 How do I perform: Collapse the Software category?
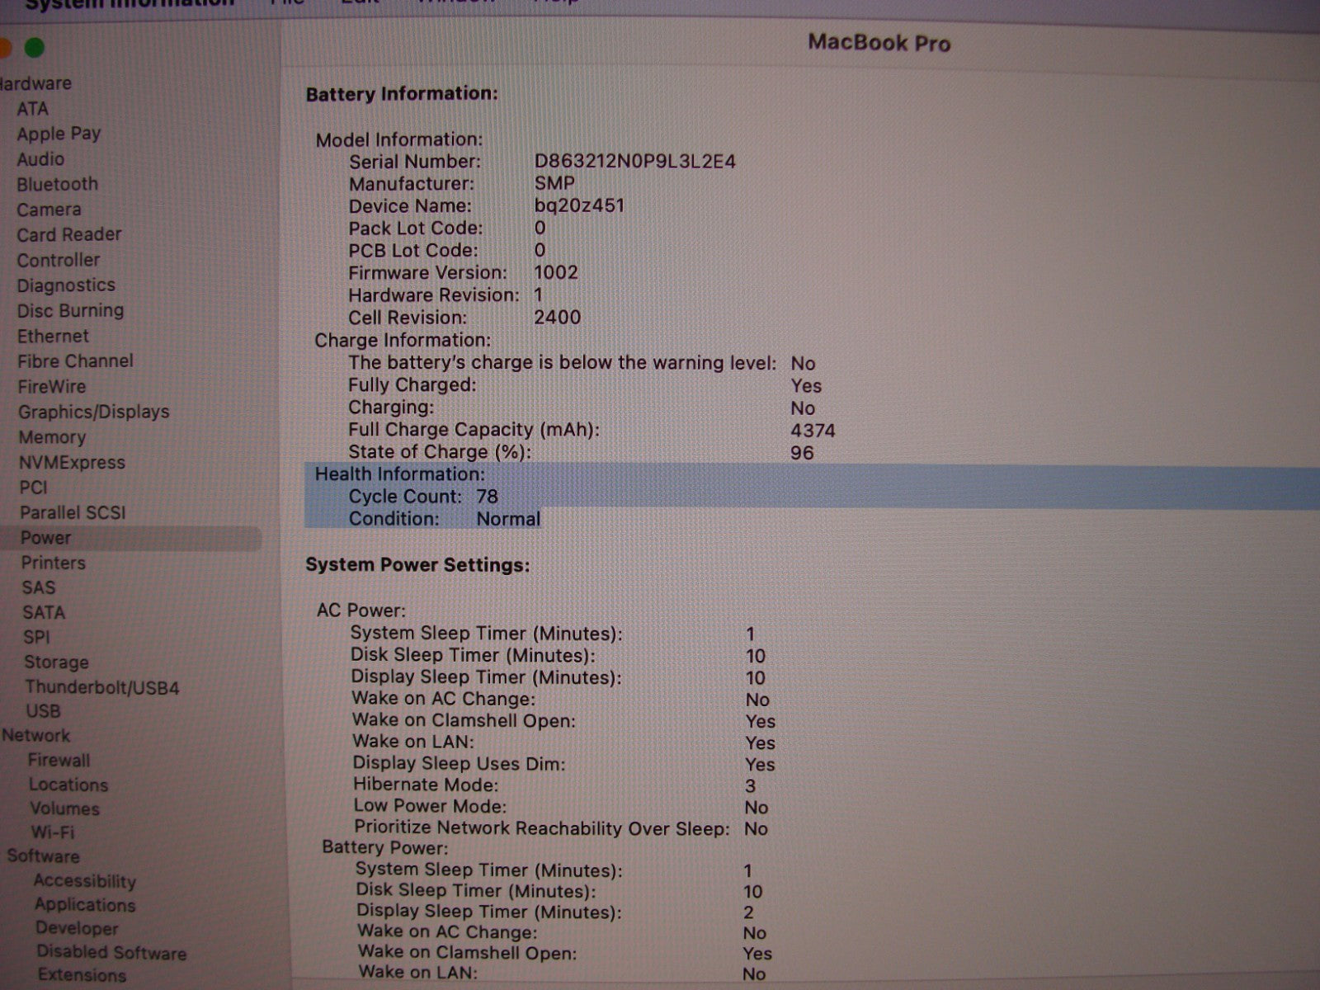point(43,856)
